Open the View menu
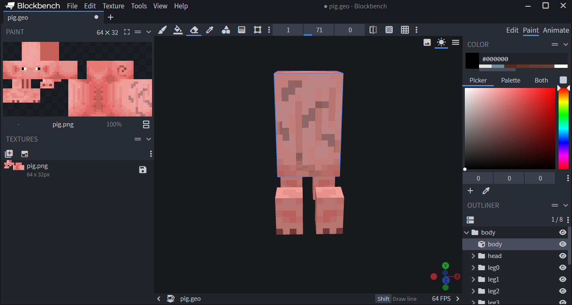 point(160,6)
